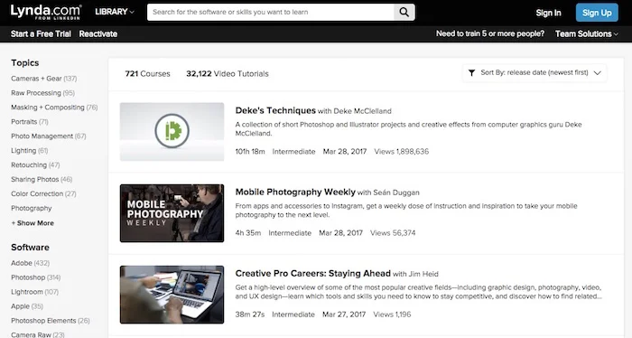
Task: Filter by Photoshop Elements software
Action: click(51, 321)
